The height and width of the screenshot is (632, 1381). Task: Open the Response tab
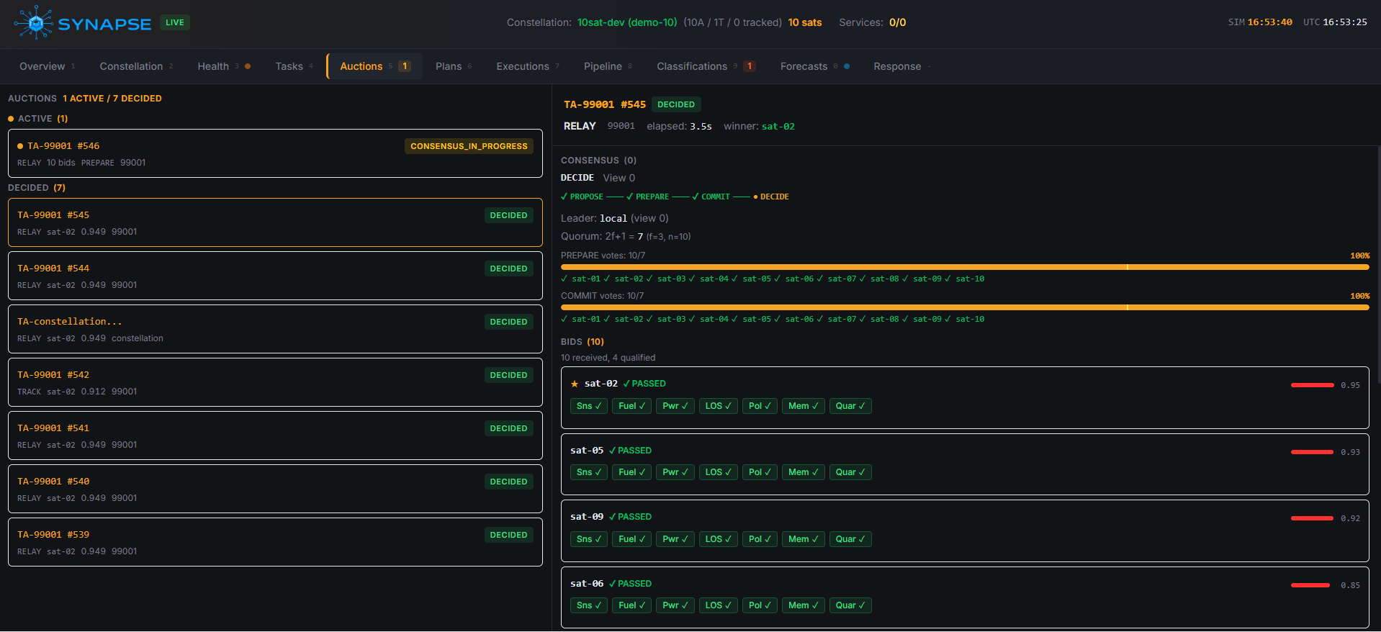coord(902,66)
